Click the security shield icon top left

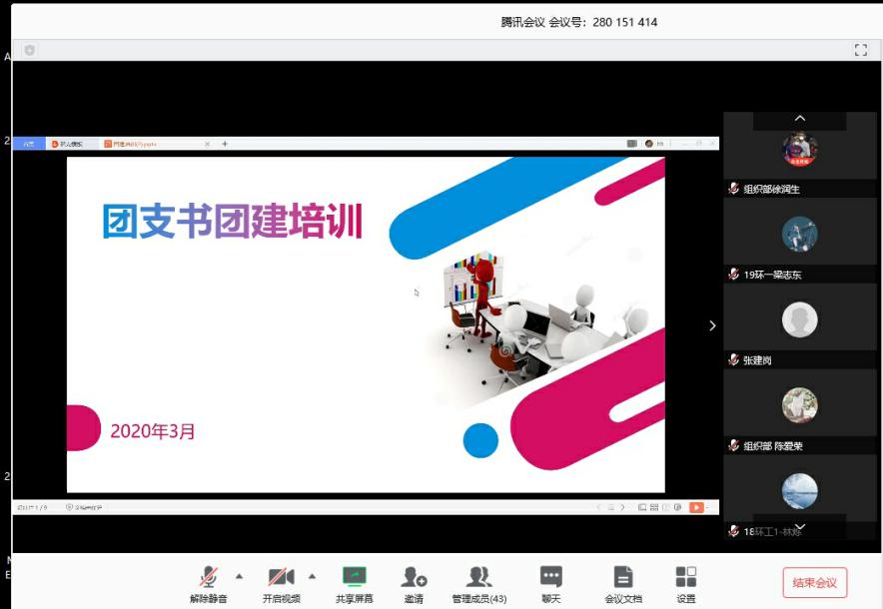[x=30, y=50]
